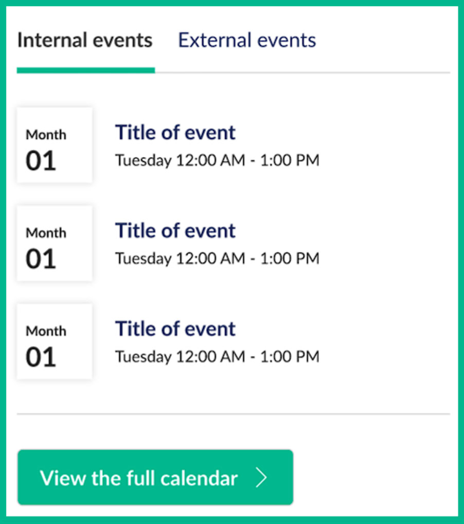Click the "01" day number on the third date card

(41, 357)
